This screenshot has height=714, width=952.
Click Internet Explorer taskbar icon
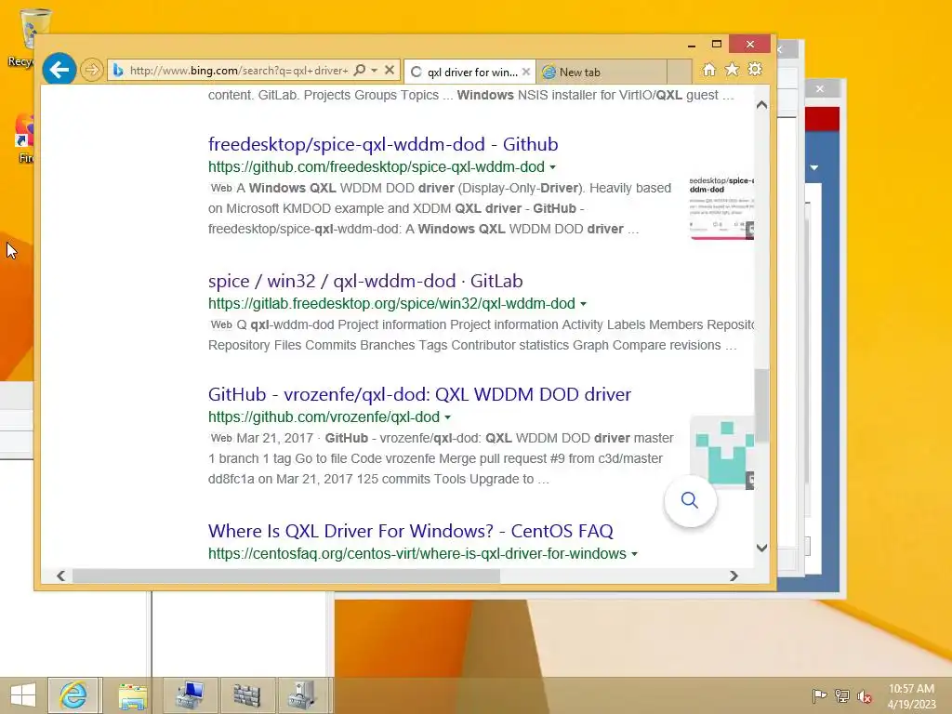(73, 695)
